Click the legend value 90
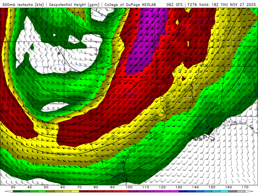Image resolution: width=258 pixels, height=193 pixels. (113, 187)
